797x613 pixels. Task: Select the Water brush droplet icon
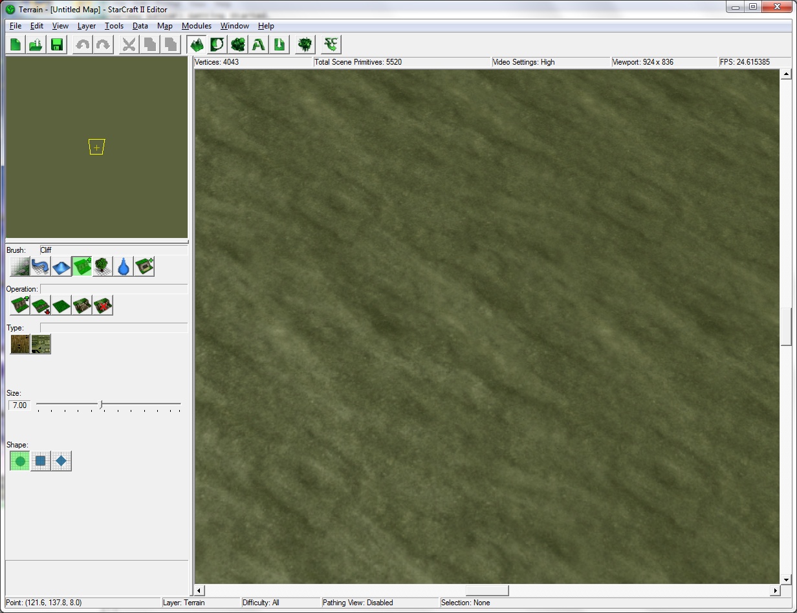pos(124,266)
